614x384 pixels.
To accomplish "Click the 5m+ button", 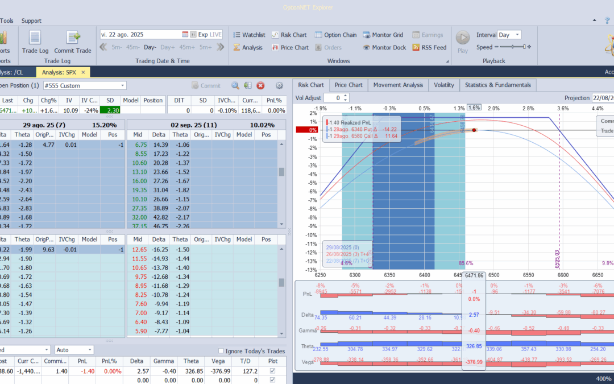I will (206, 47).
